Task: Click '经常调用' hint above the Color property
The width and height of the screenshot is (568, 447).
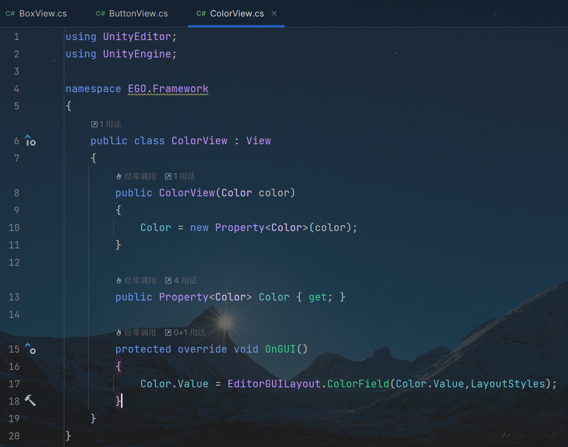Action: click(x=136, y=280)
